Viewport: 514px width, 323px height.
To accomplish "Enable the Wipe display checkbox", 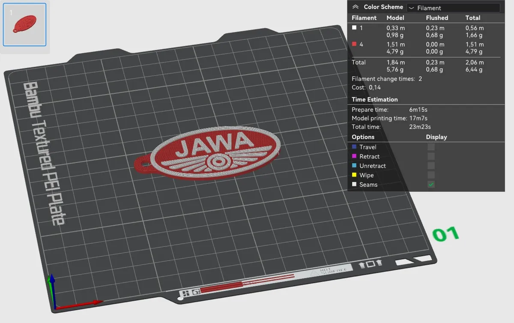I will 431,175.
